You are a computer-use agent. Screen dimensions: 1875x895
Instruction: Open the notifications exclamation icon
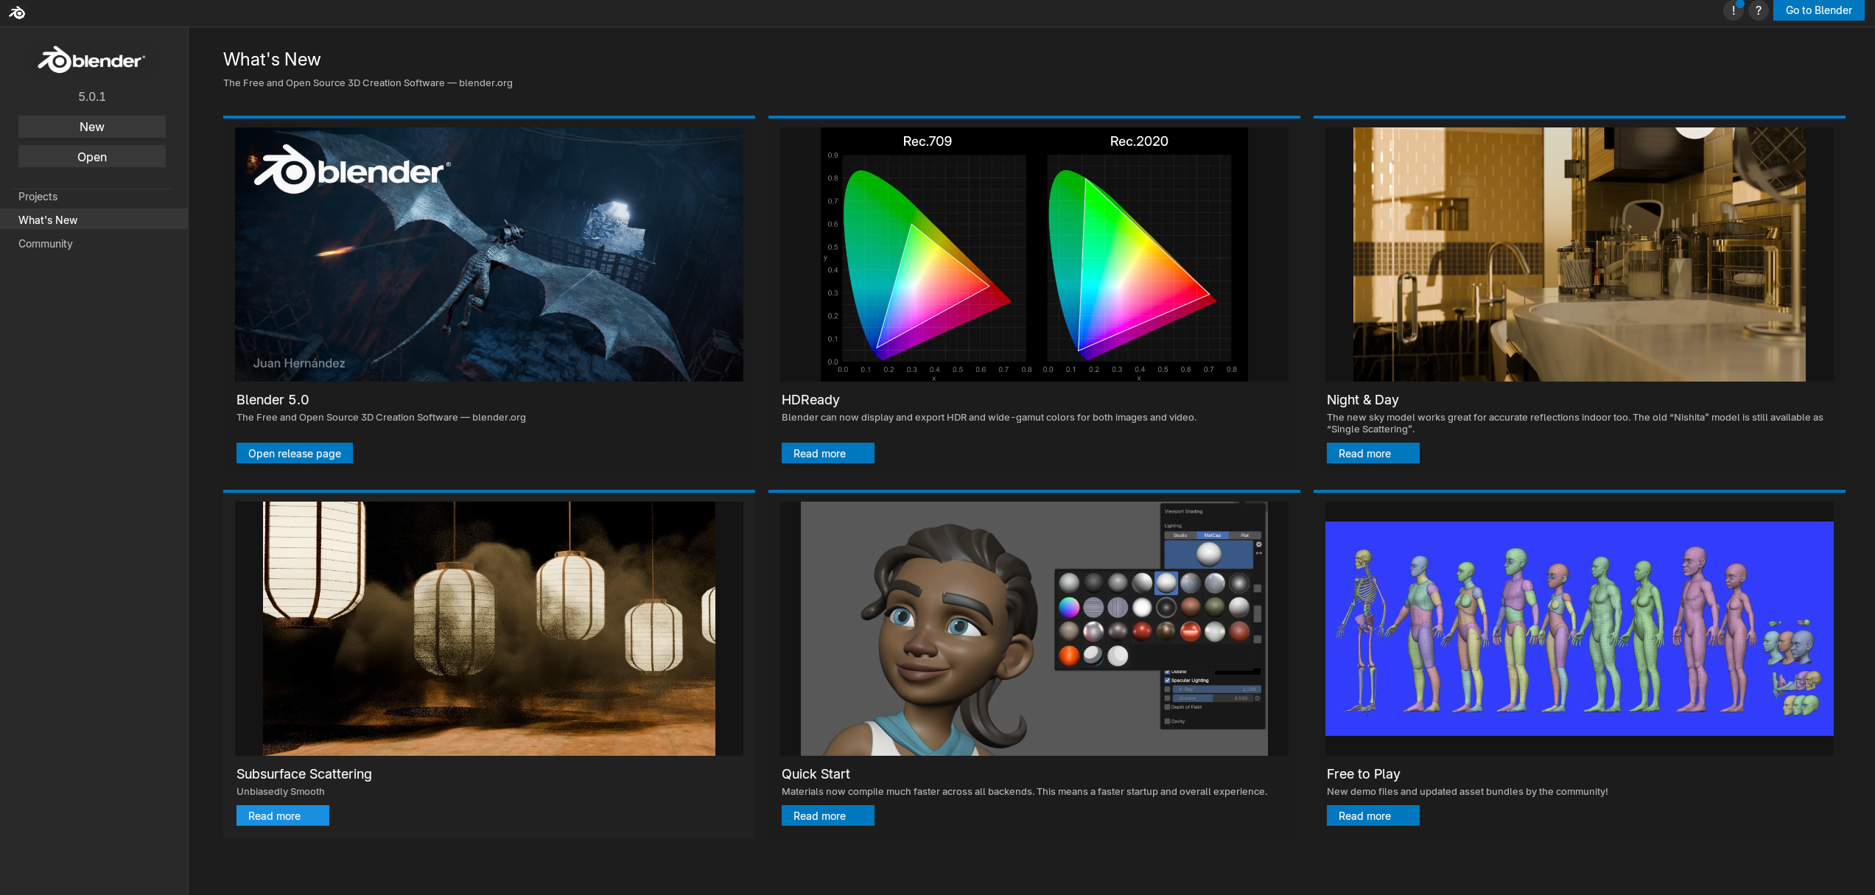pos(1733,10)
